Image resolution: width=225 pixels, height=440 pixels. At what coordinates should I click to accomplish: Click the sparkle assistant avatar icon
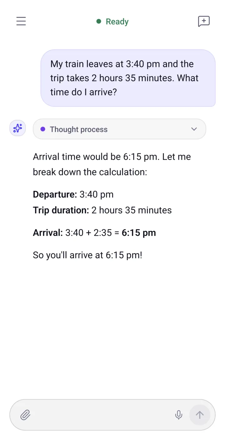pyautogui.click(x=17, y=128)
